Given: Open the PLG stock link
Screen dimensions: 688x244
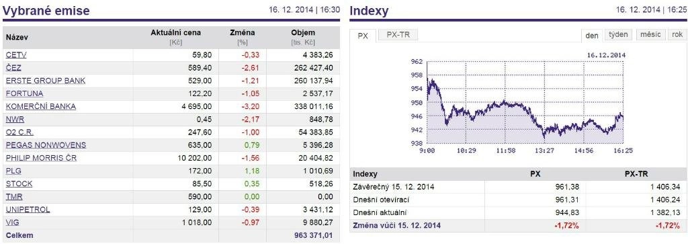Looking at the screenshot, I should 13,171.
